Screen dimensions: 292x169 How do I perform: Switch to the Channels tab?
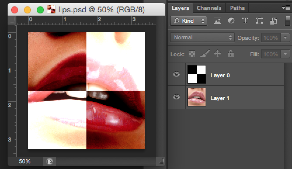pyautogui.click(x=209, y=8)
